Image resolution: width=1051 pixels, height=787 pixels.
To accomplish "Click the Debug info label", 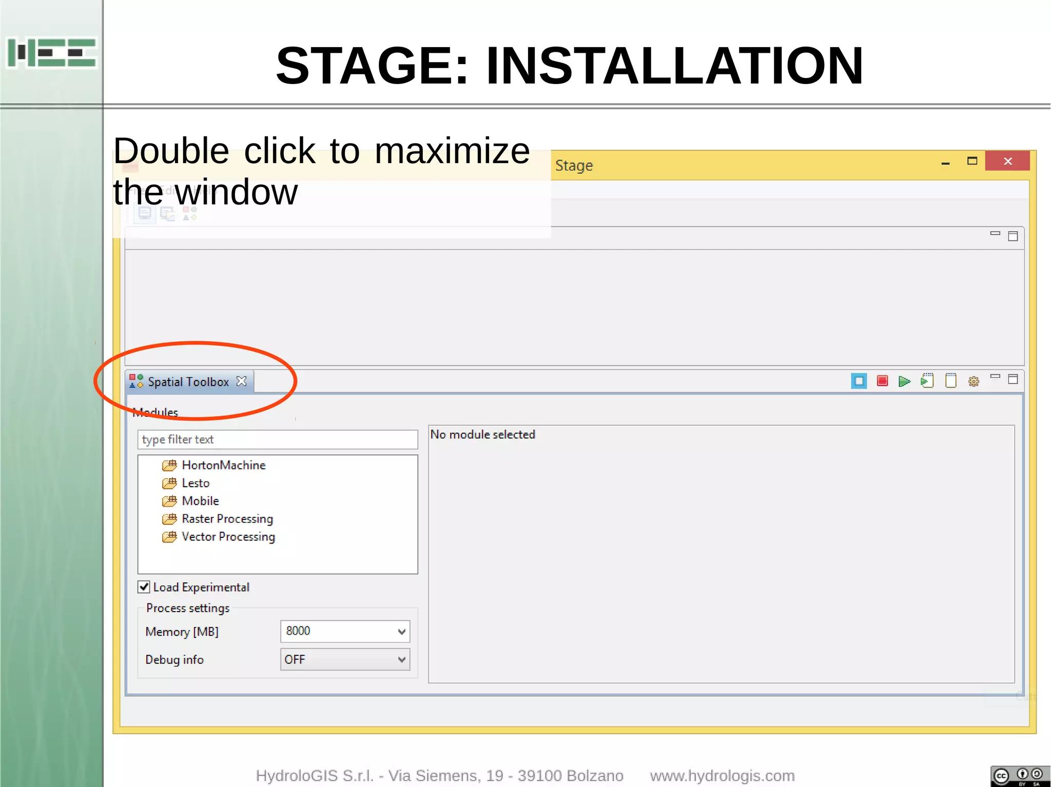I will (174, 660).
